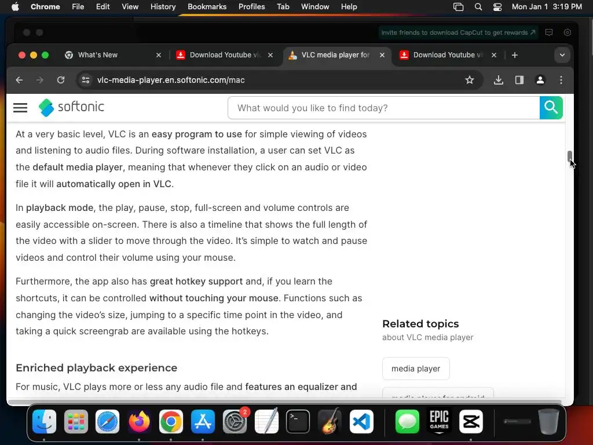Reload the current page
The height and width of the screenshot is (445, 593).
(x=60, y=80)
